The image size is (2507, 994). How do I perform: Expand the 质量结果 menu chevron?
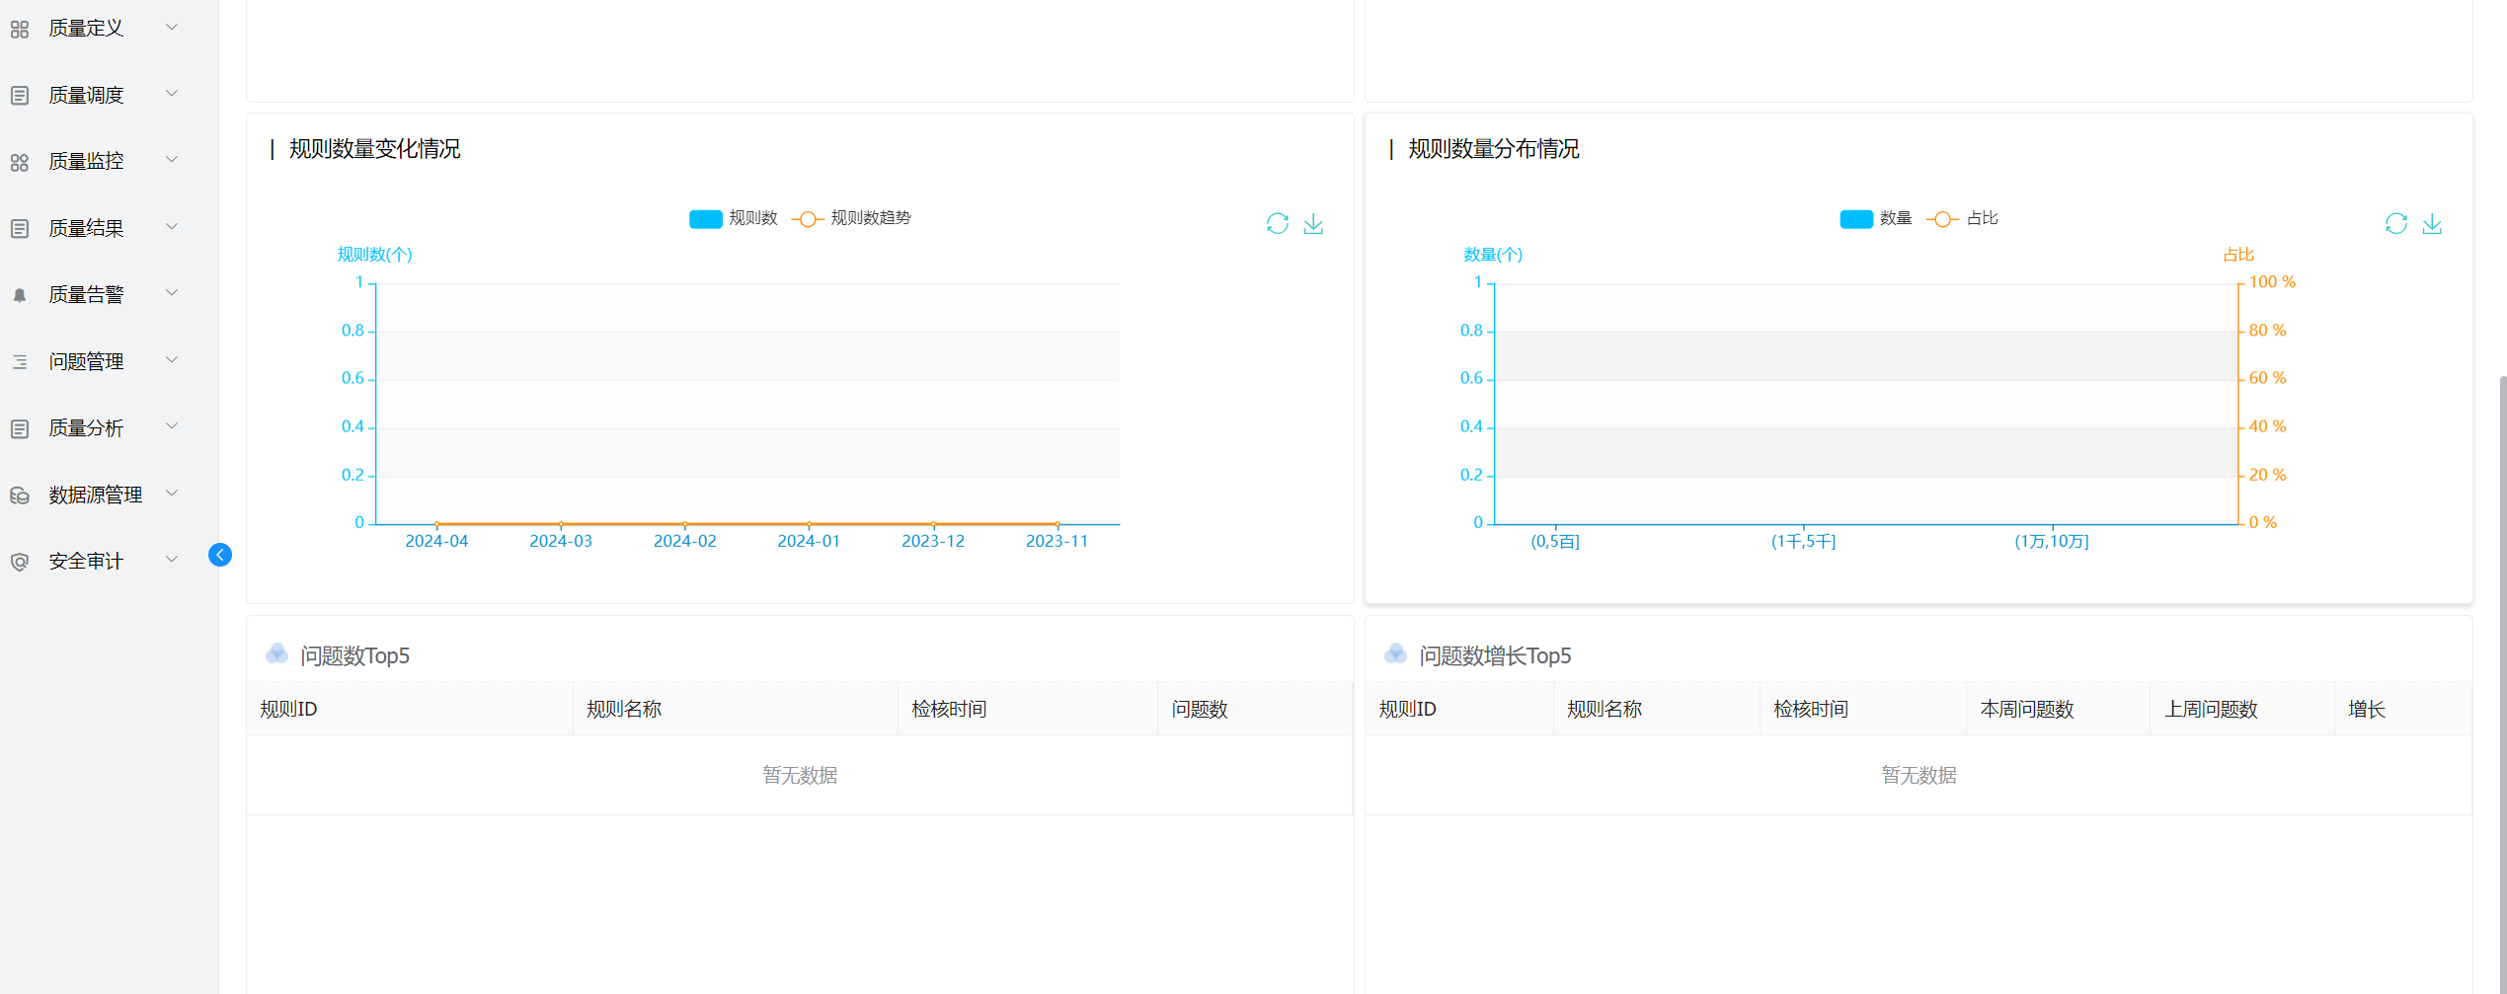coord(172,226)
